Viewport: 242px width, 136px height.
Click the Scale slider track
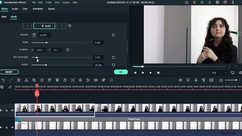pos(62,43)
